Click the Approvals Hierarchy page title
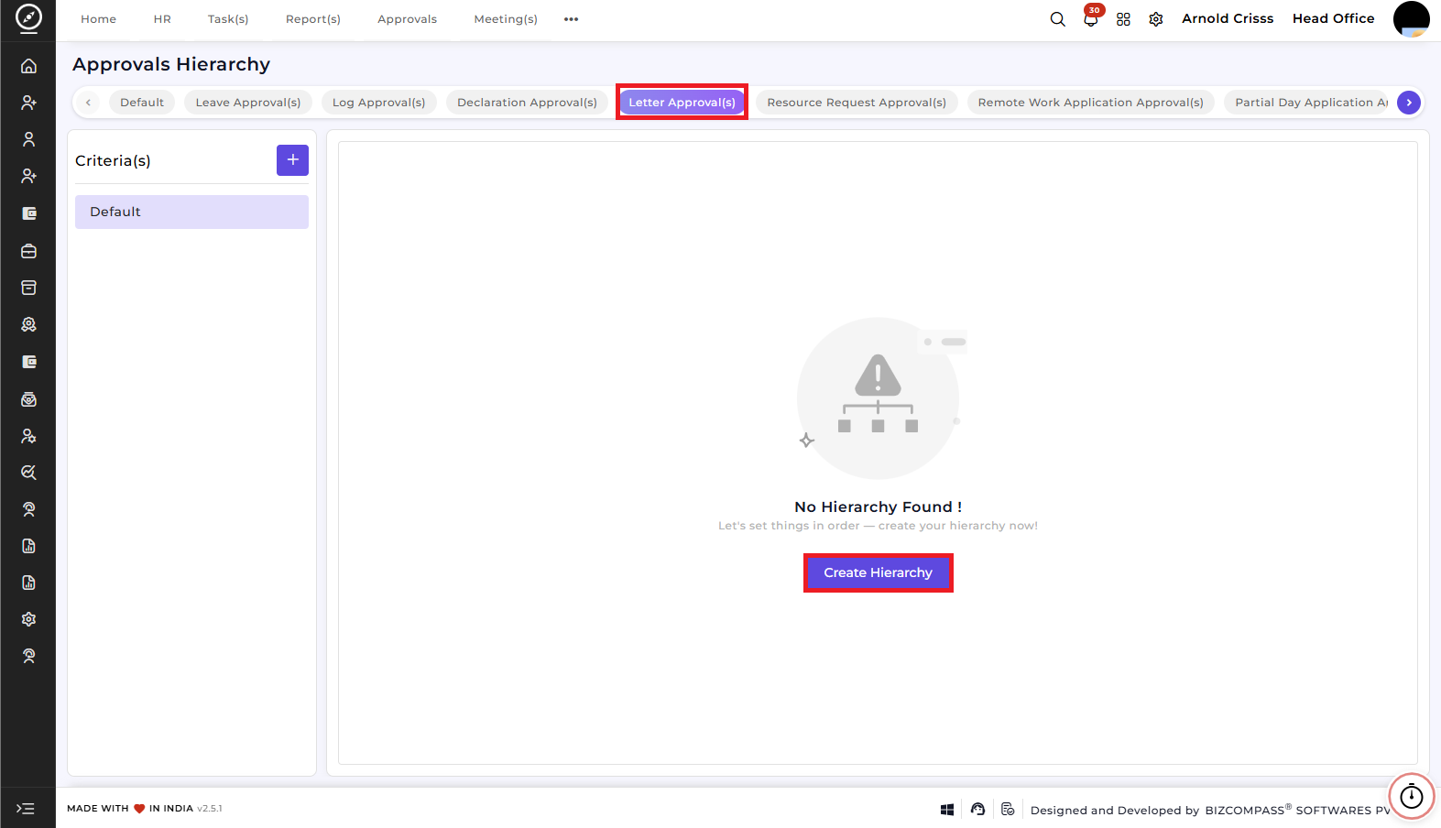1441x828 pixels. click(x=171, y=64)
